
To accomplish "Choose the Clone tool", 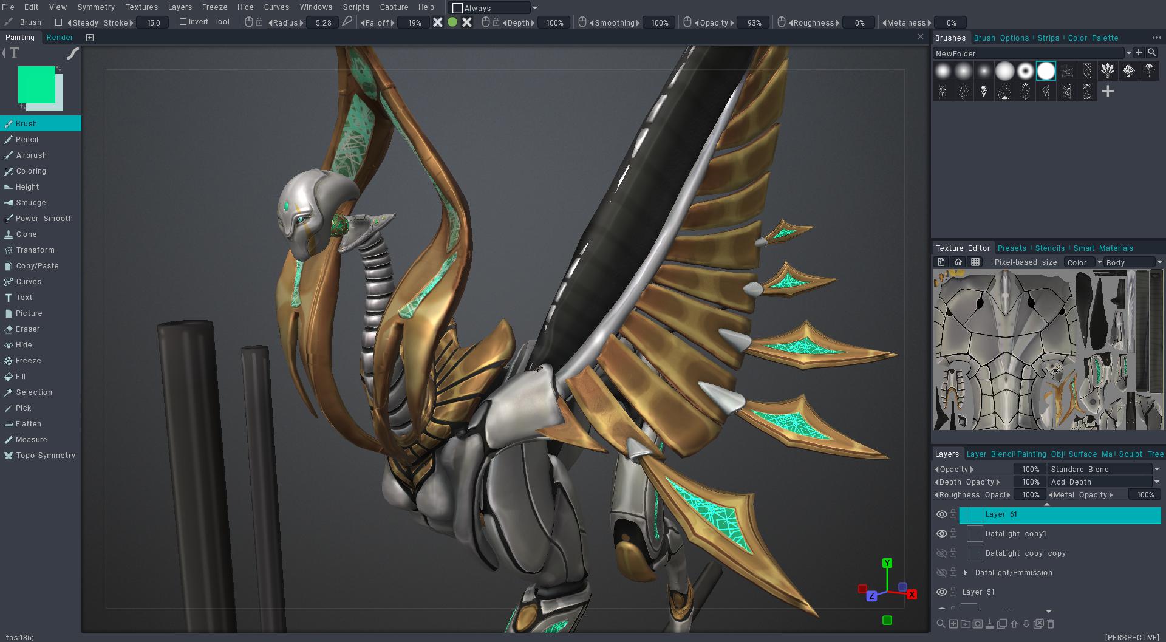I will [x=26, y=234].
